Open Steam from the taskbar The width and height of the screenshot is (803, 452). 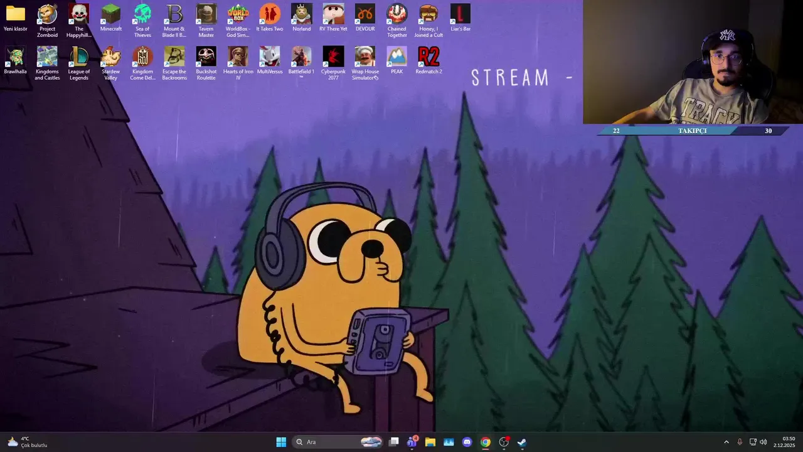coord(522,442)
